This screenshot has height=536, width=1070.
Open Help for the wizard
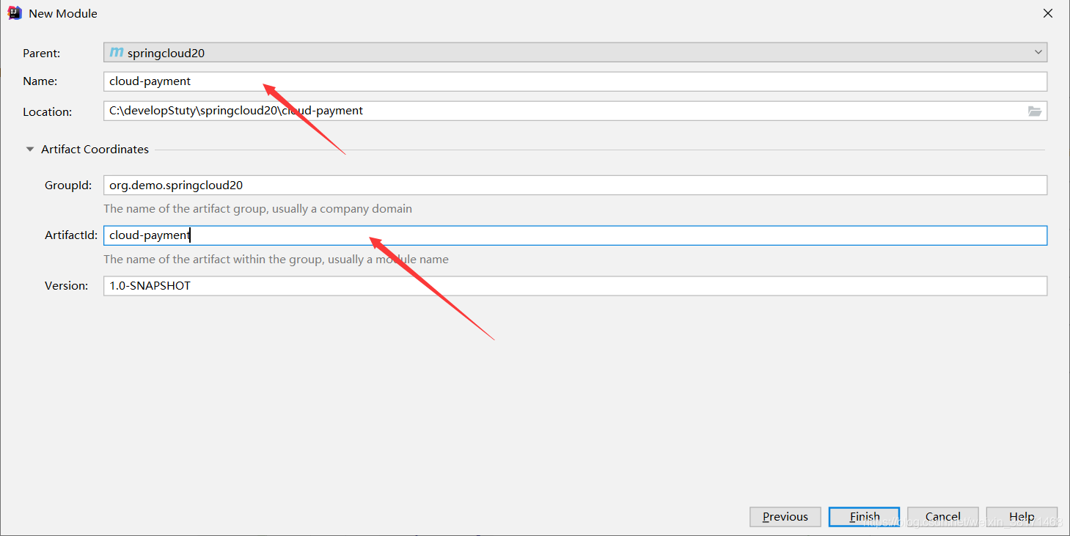click(1022, 517)
